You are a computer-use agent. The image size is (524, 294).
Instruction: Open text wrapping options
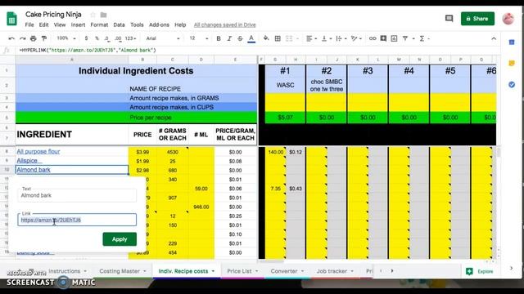pyautogui.click(x=341, y=38)
